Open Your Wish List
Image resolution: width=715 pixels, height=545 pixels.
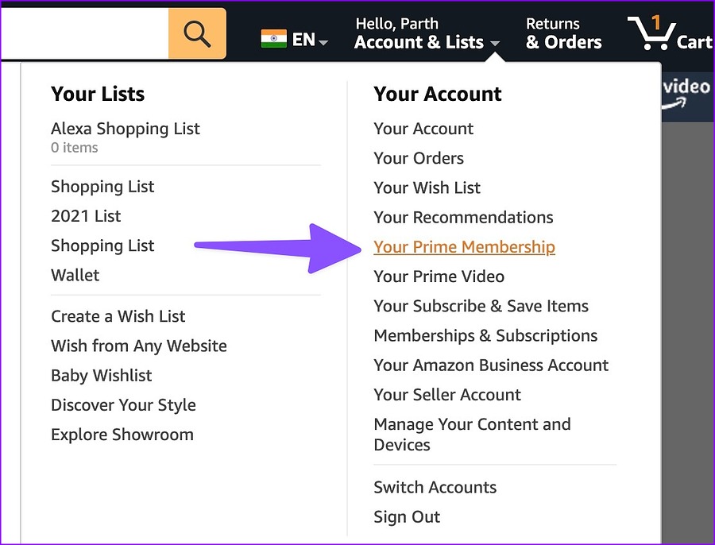click(x=427, y=187)
